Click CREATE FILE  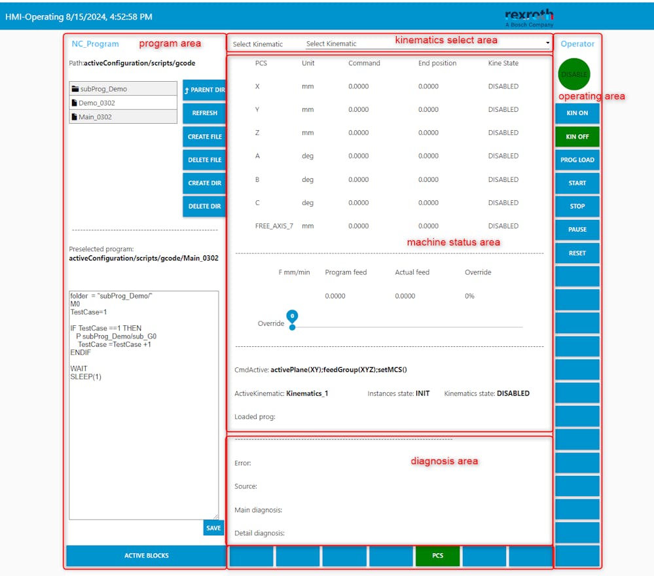tap(204, 136)
